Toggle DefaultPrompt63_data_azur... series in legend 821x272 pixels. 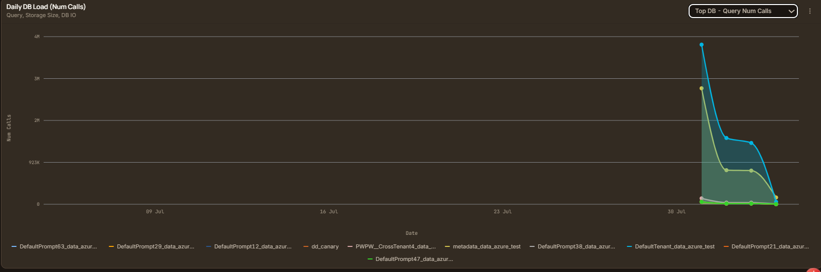(54, 246)
